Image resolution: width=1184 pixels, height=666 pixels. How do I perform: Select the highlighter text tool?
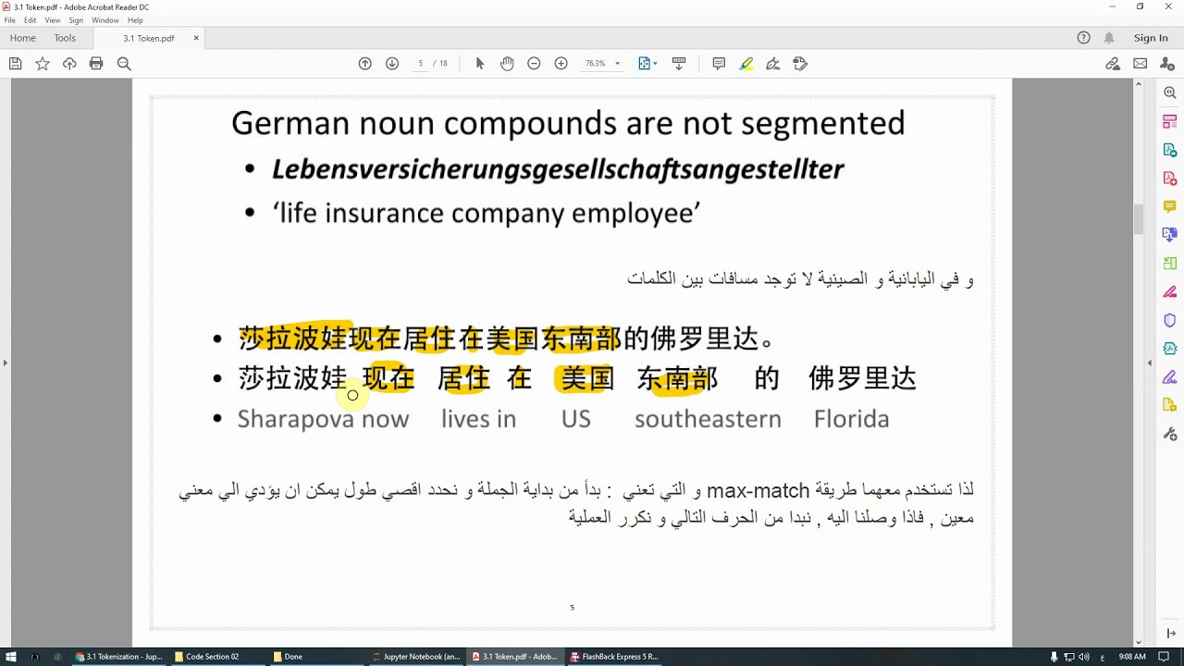[746, 64]
